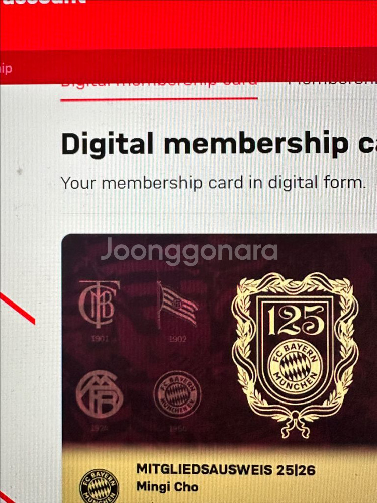The height and width of the screenshot is (503, 377).
Task: Click the FC Bayern logo beside the member name
Action: (x=99, y=486)
